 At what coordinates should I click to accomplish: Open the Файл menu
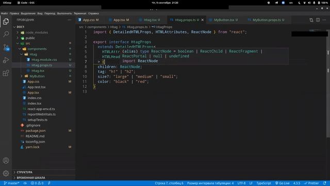(x=4, y=13)
